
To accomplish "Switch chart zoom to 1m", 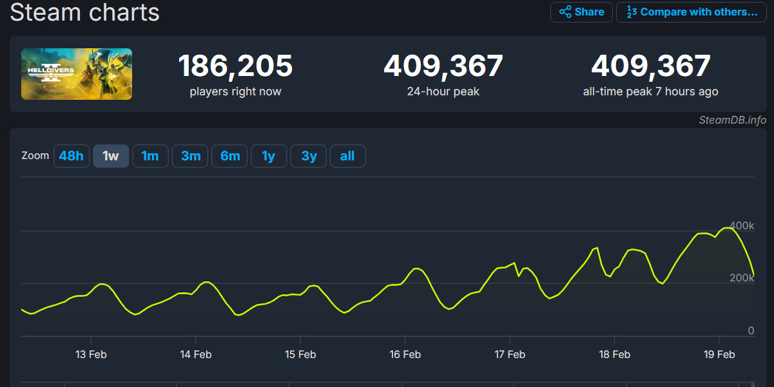I will [x=150, y=156].
